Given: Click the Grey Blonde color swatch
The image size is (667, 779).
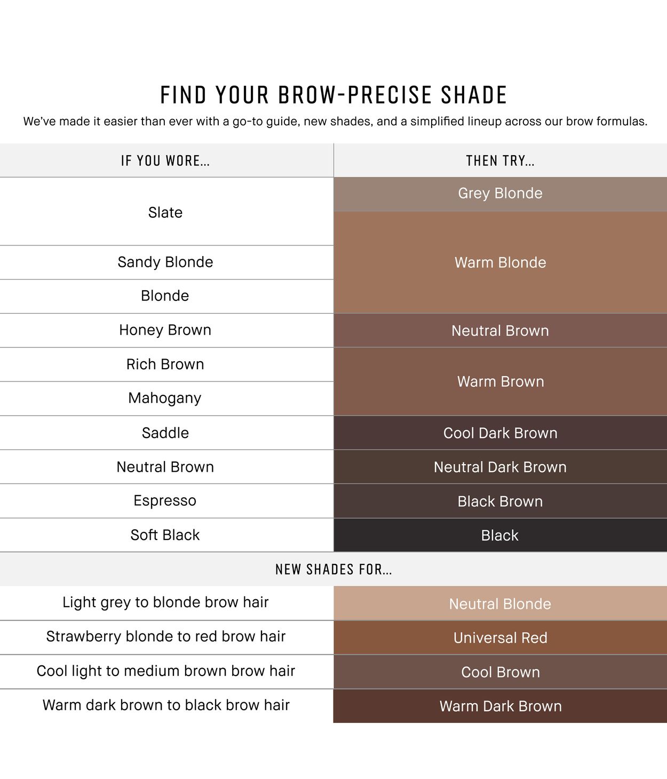Looking at the screenshot, I should click(500, 194).
